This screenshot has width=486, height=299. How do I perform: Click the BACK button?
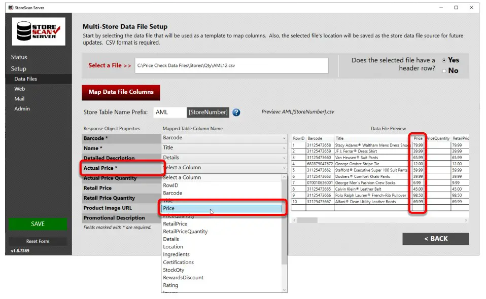(x=436, y=239)
